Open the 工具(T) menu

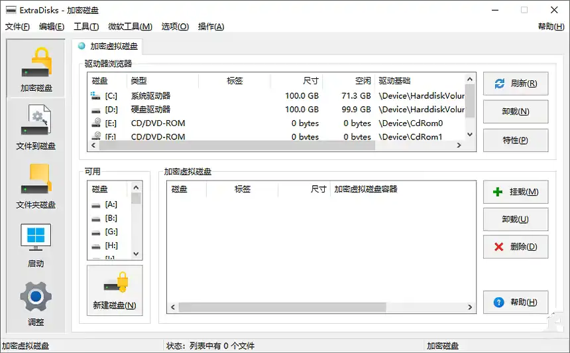pos(86,27)
